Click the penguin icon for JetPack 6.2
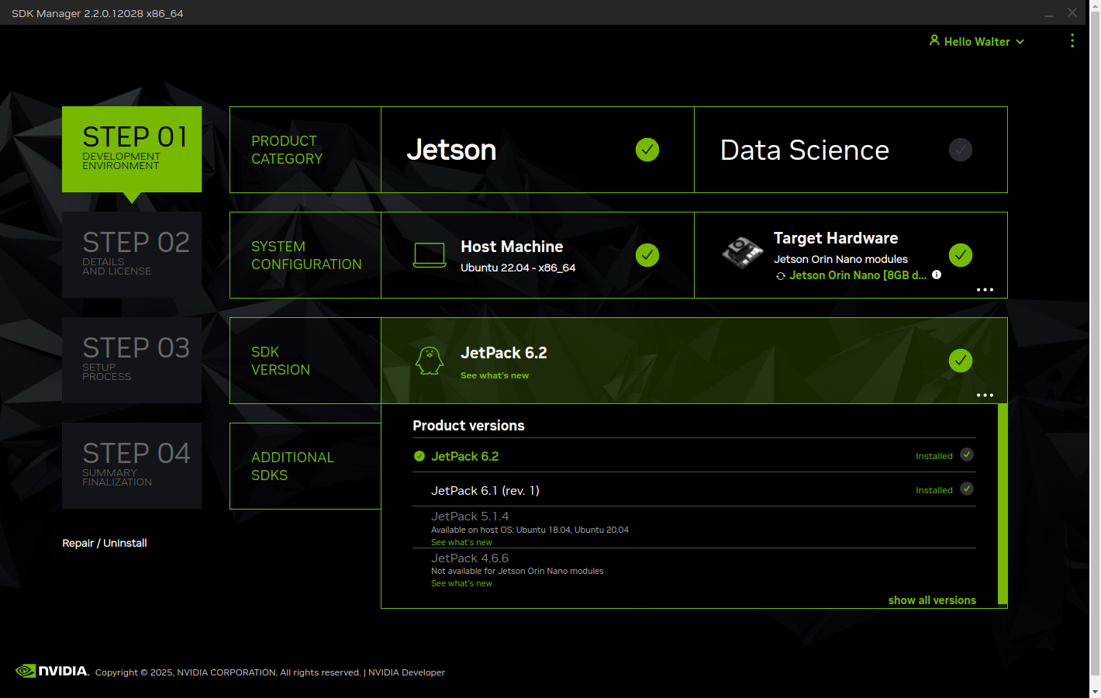Viewport: 1101px width, 698px height. click(x=430, y=361)
